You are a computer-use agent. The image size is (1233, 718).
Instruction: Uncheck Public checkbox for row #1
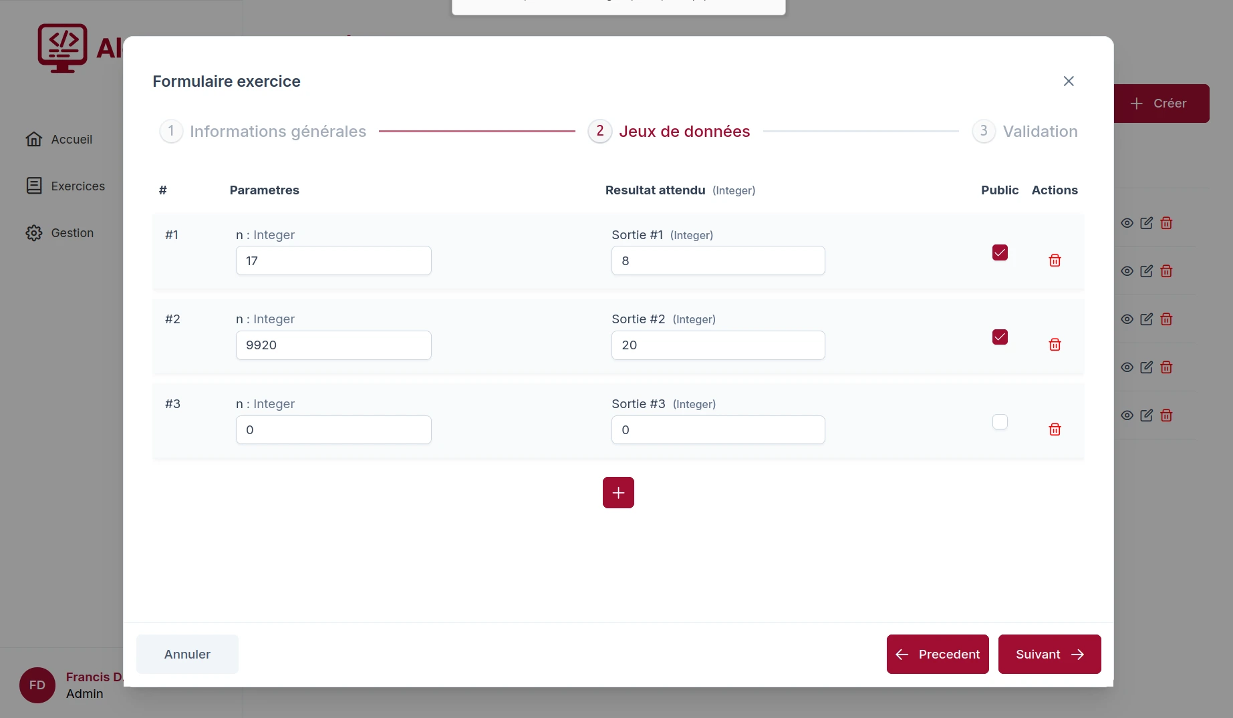1000,252
